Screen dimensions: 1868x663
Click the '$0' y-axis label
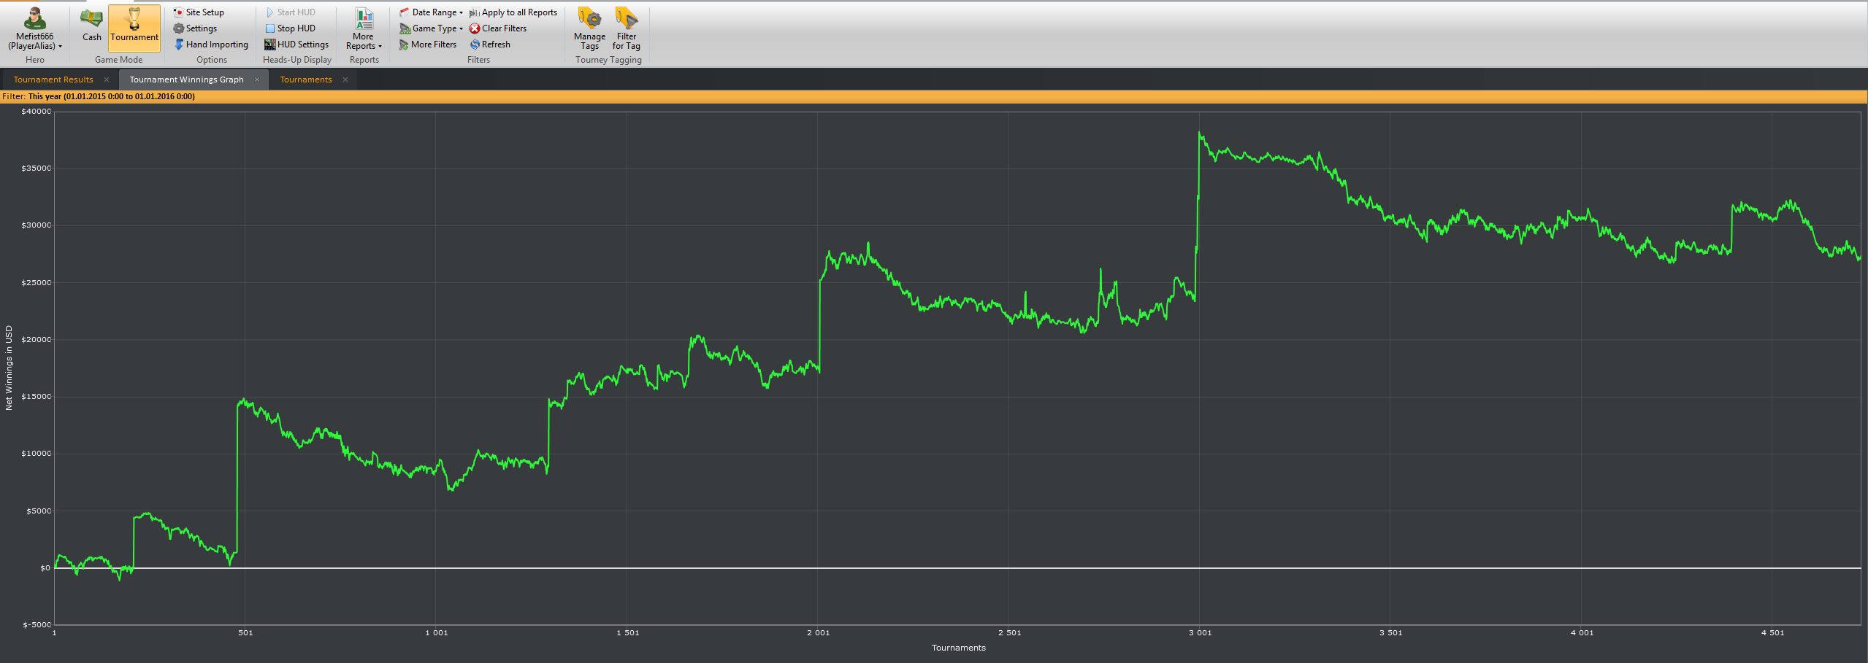[x=45, y=568]
